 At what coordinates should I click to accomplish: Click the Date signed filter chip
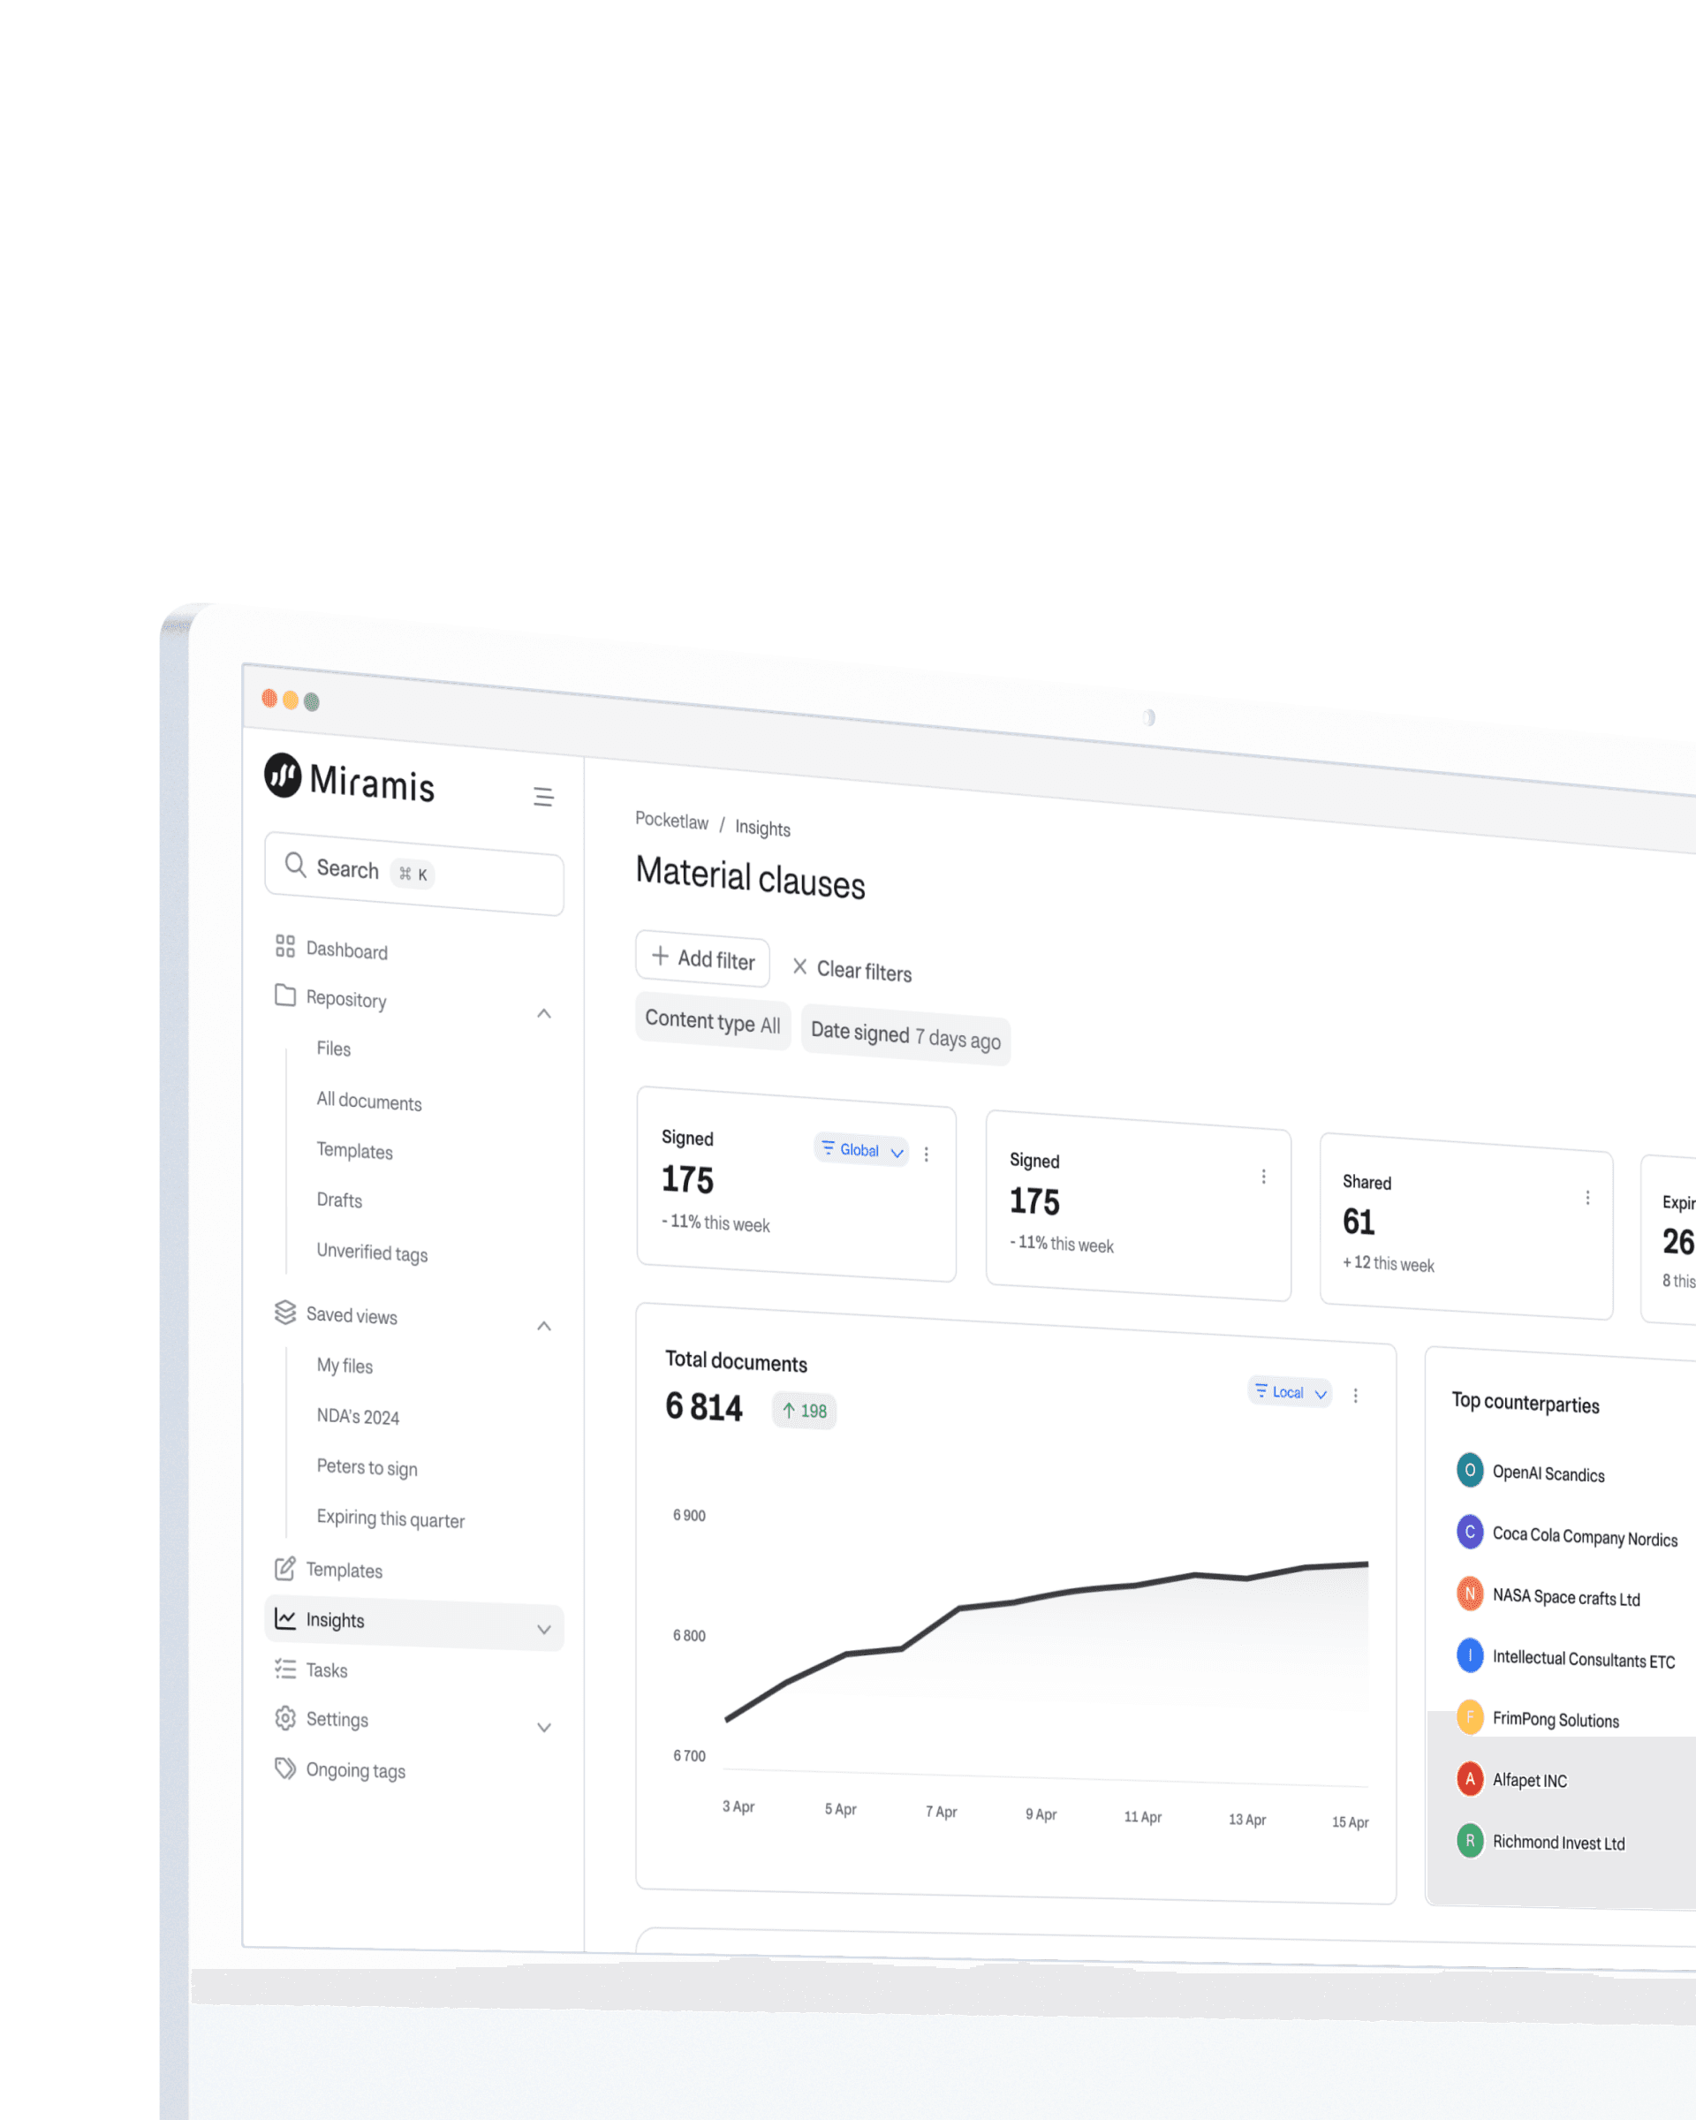(905, 1035)
